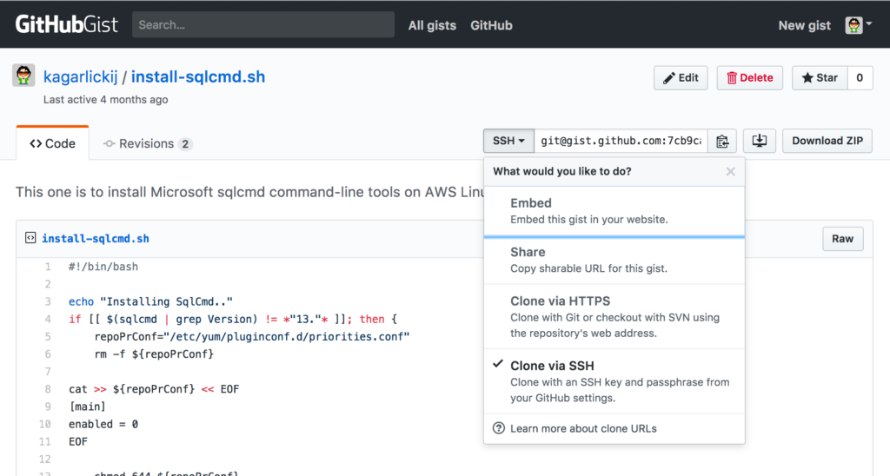The height and width of the screenshot is (476, 890).
Task: Click the help icon next to clone URLs
Action: [x=499, y=428]
